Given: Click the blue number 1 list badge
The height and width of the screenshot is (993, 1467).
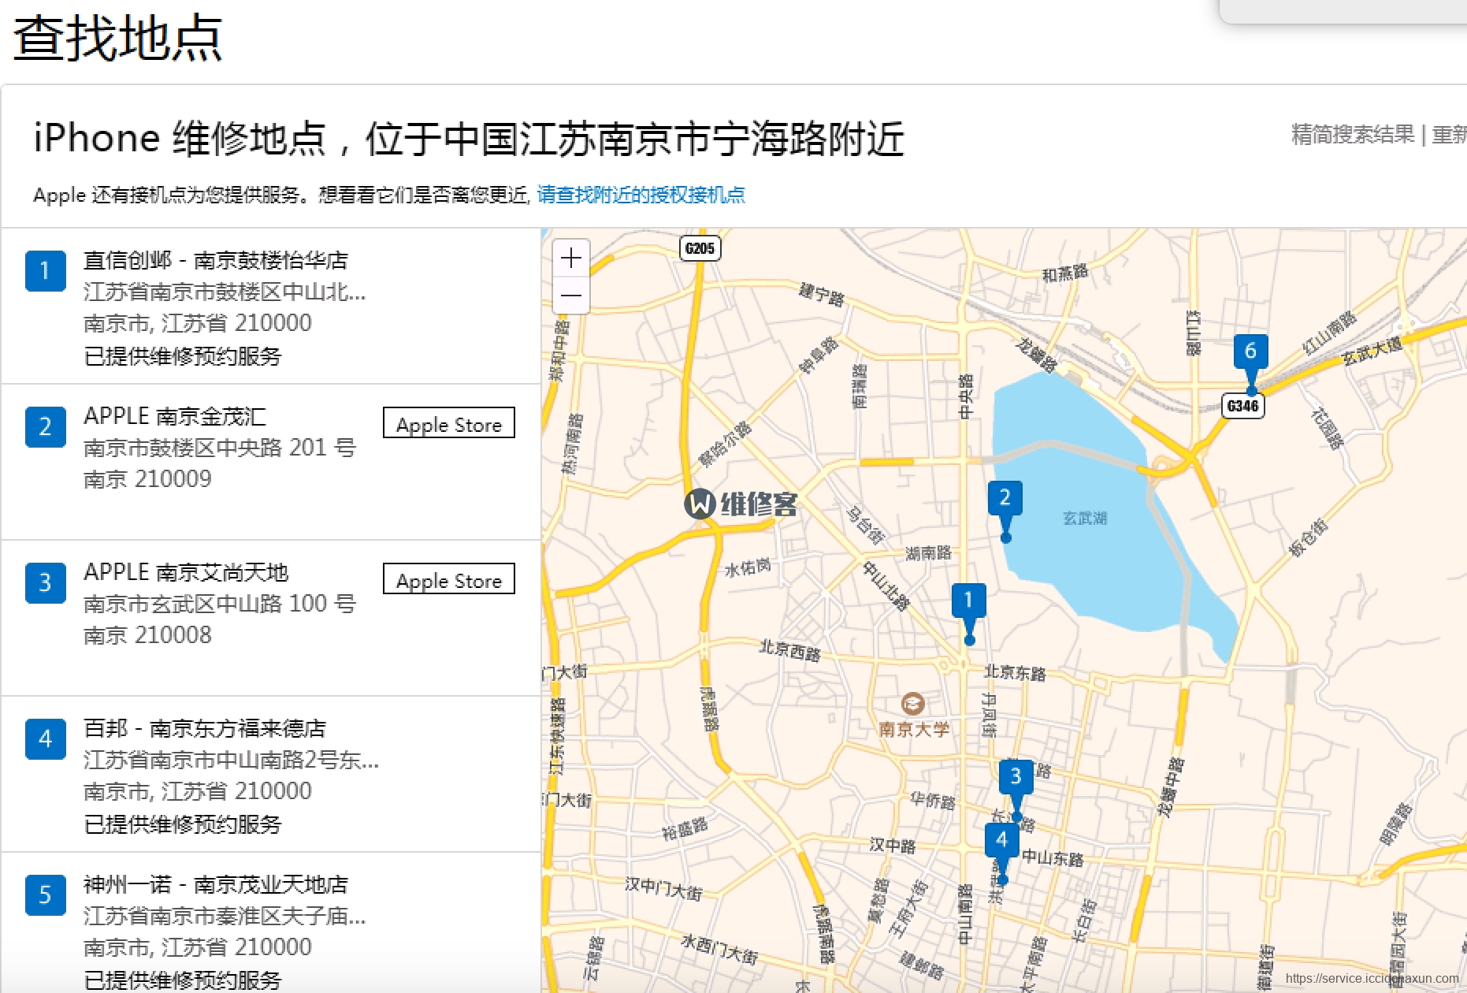Looking at the screenshot, I should coord(46,271).
